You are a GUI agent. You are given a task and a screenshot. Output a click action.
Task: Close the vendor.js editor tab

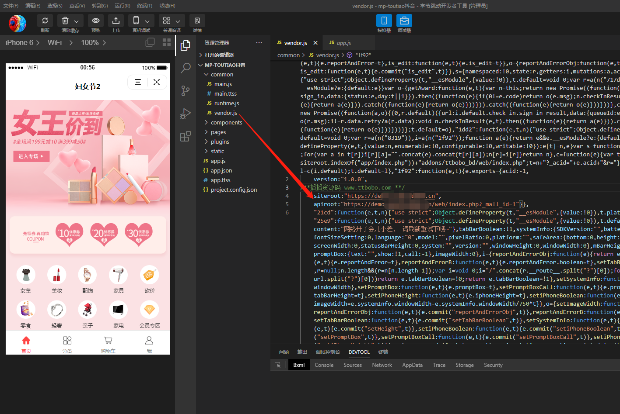pos(315,43)
